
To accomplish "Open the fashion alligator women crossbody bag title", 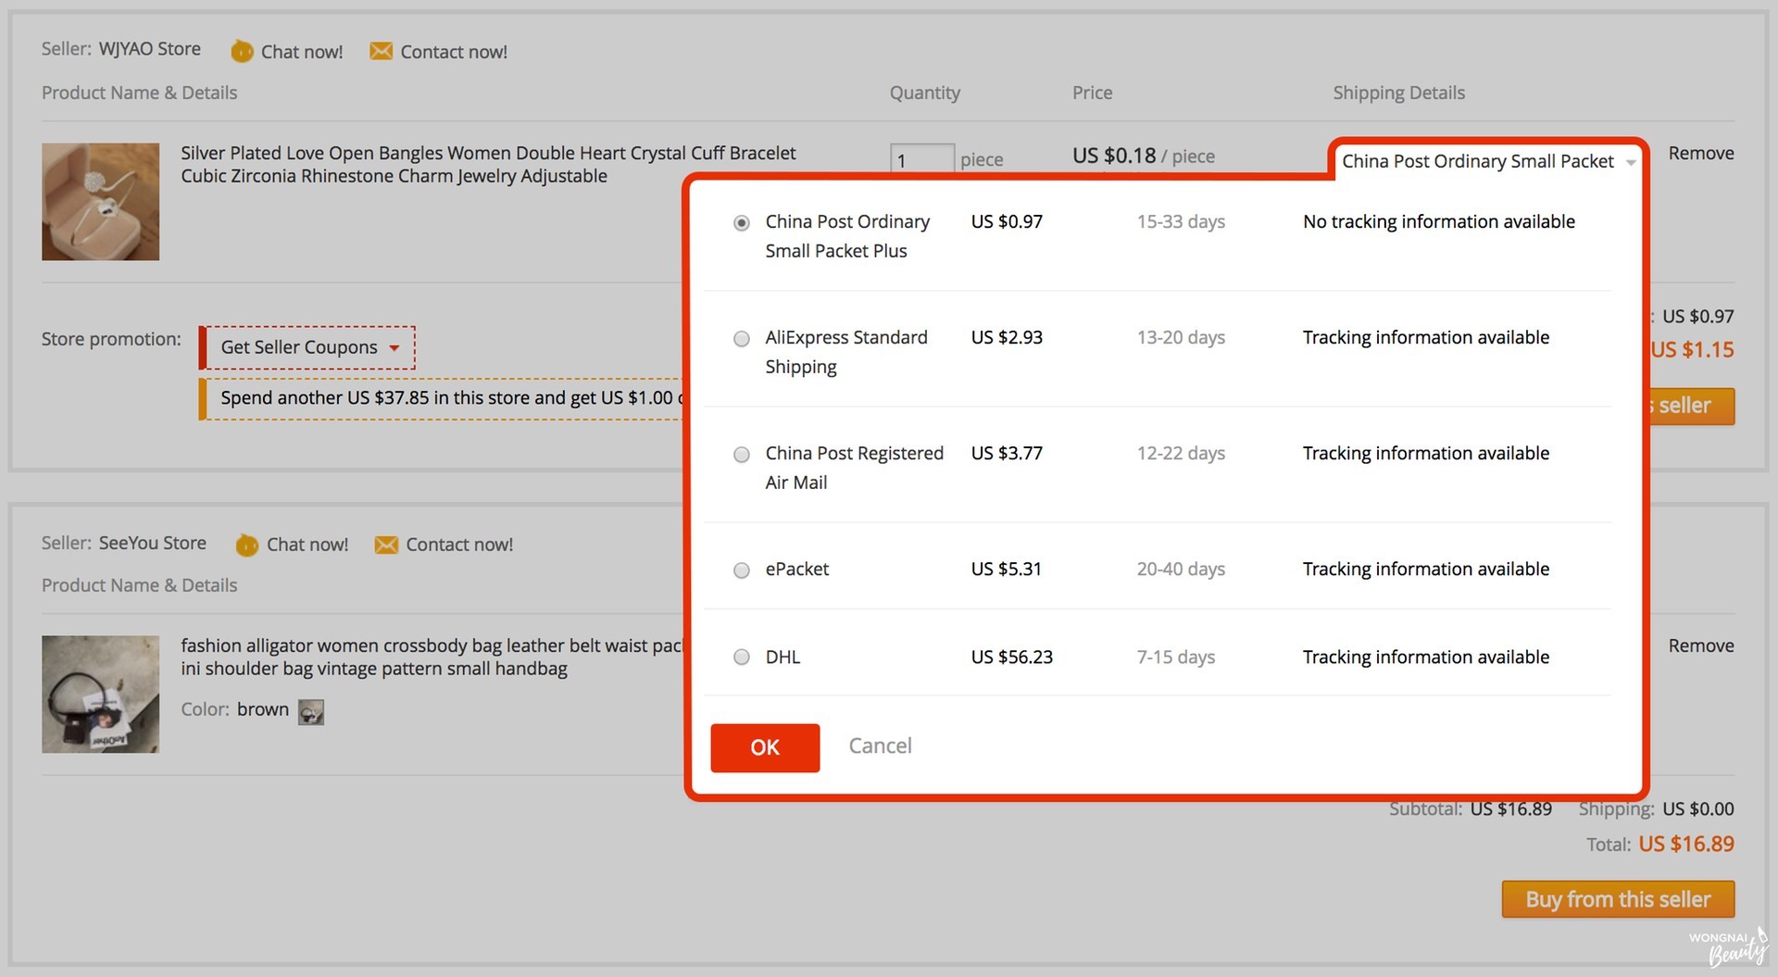I will tap(432, 657).
